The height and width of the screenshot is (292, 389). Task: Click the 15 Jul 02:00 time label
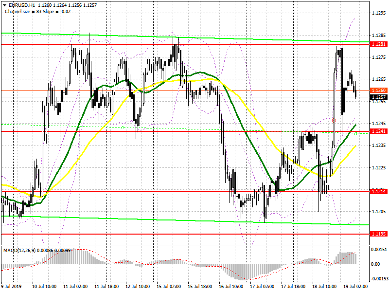coord(169,287)
